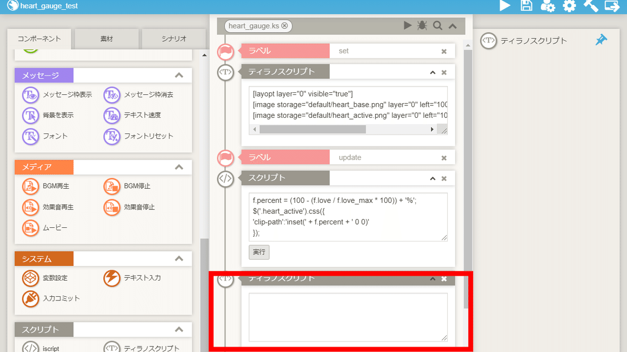This screenshot has width=627, height=352.
Task: Select the 背景を表示 component
Action: click(x=48, y=115)
